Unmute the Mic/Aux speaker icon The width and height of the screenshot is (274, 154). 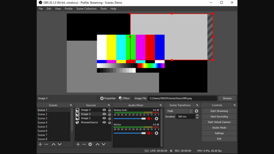(x=150, y=133)
